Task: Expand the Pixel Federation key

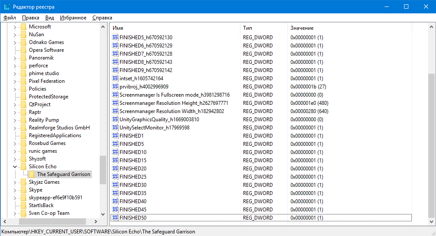Action: click(15, 82)
